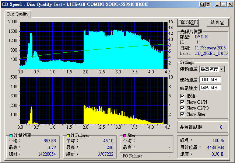235x163 pixels.
Task: Click the copy-to-clipboard icon in title bar
Action: [202, 4]
